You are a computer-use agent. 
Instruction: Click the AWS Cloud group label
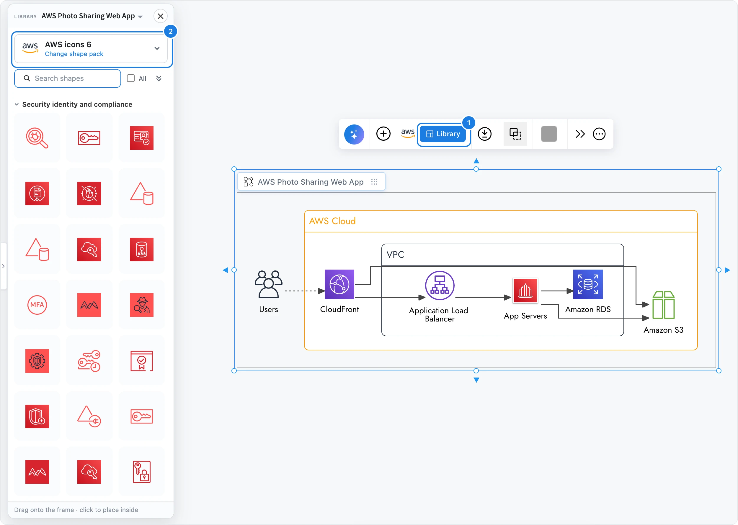point(332,221)
